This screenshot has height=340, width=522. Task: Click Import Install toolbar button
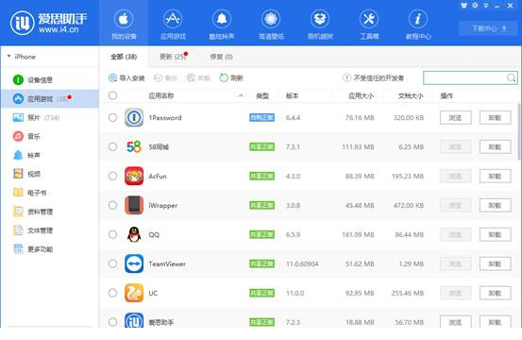126,78
